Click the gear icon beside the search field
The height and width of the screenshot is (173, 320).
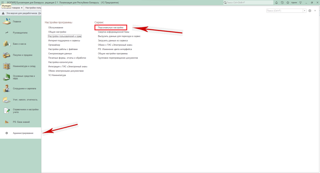tap(310, 11)
